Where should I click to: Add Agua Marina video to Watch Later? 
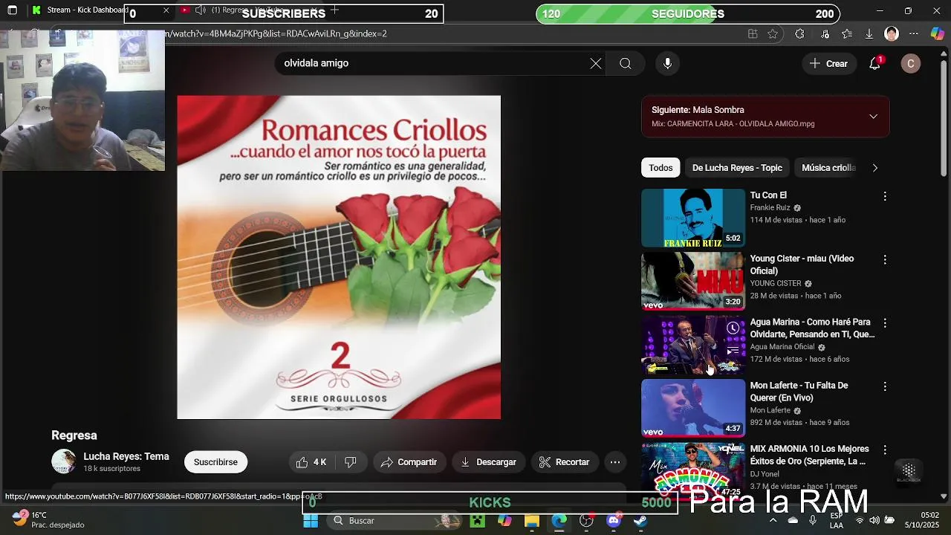733,328
